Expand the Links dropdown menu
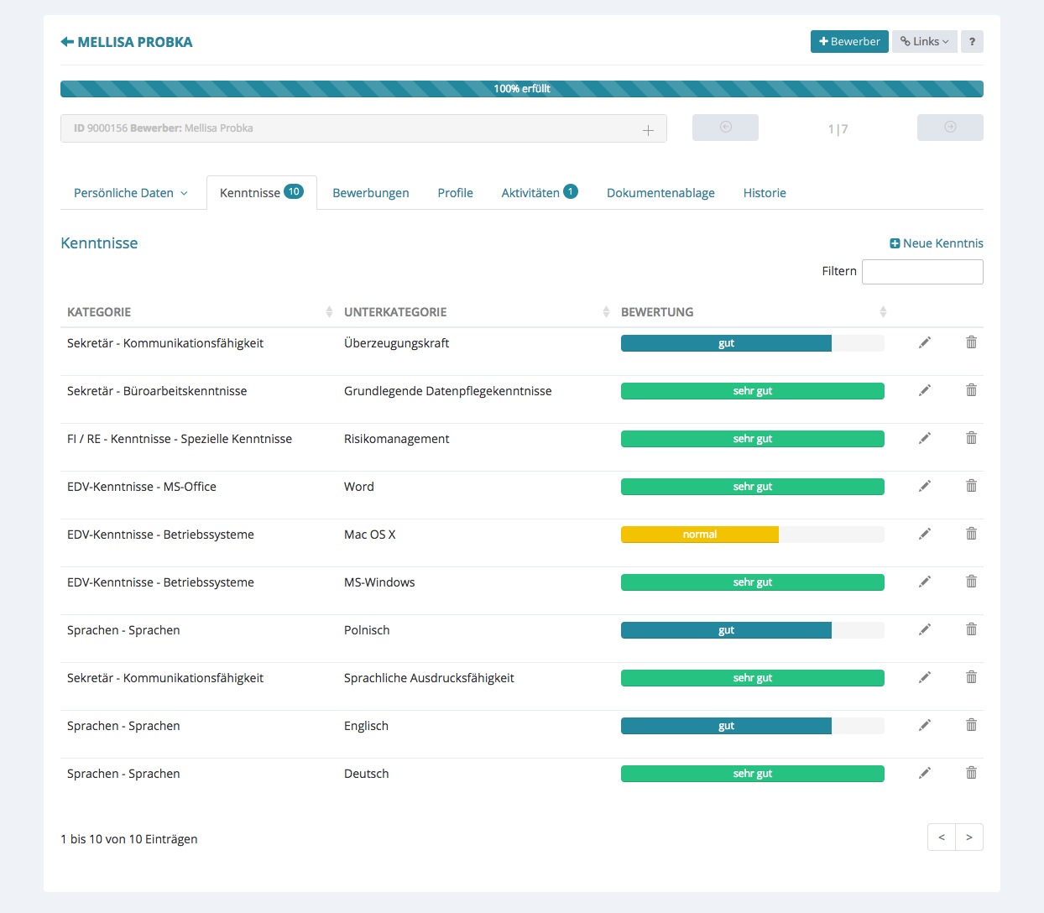The height and width of the screenshot is (913, 1044). pyautogui.click(x=924, y=42)
